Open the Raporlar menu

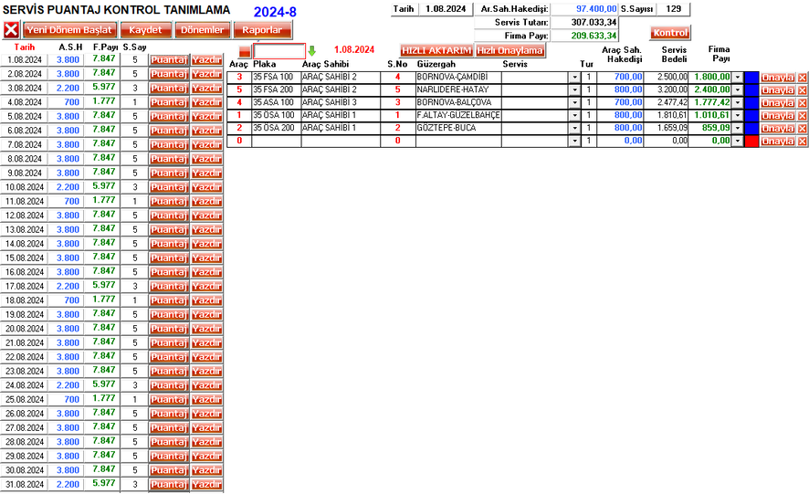262,30
